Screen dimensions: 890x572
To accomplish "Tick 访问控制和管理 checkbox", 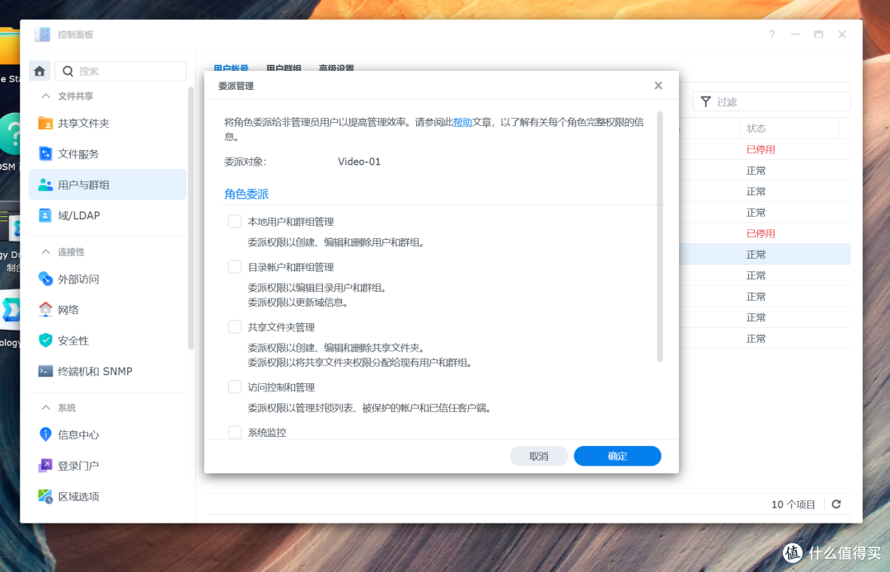I will (x=235, y=387).
